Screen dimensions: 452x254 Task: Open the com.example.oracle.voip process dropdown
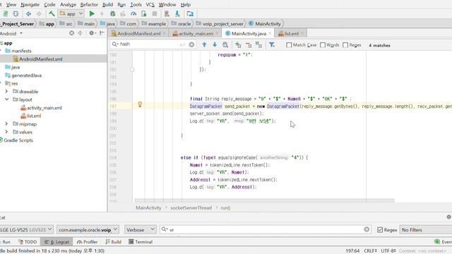[88, 229]
